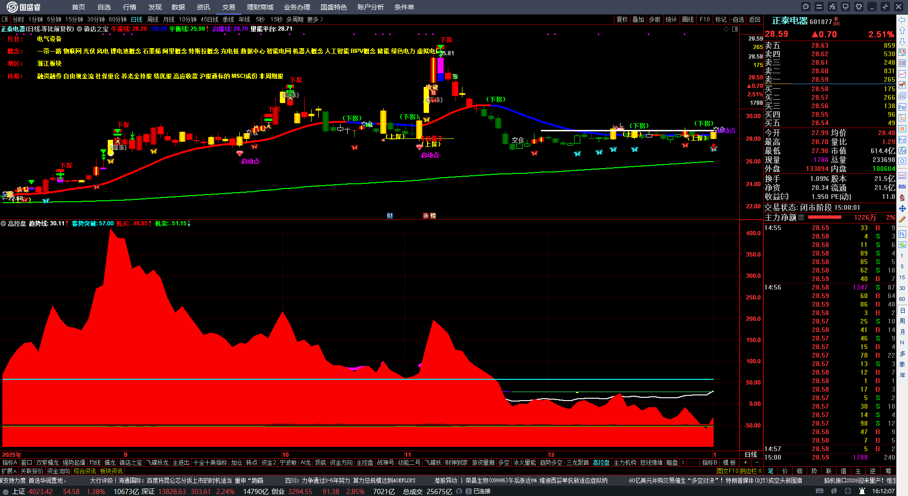Screen dimensions: 908x496
Task: Click the 返回 back button
Action: [x=755, y=19]
